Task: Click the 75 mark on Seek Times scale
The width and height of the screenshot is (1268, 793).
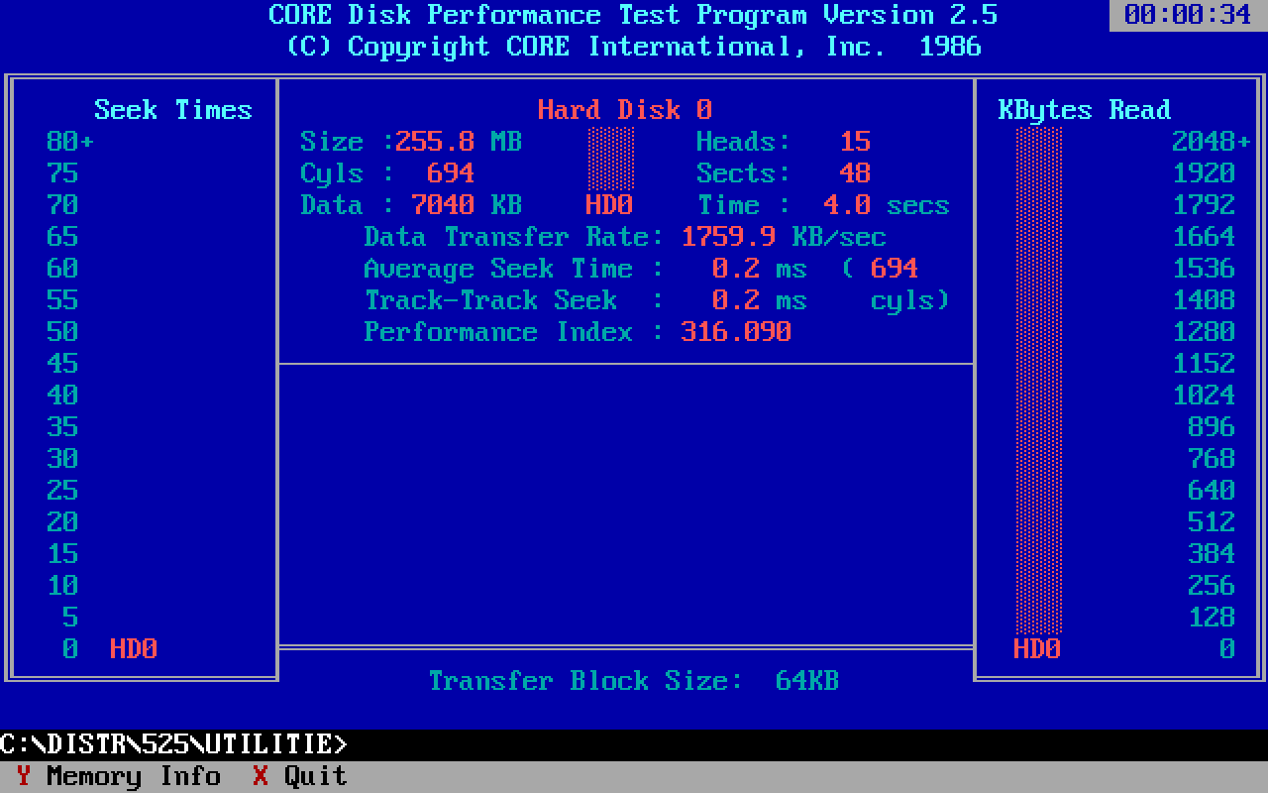Action: (62, 173)
